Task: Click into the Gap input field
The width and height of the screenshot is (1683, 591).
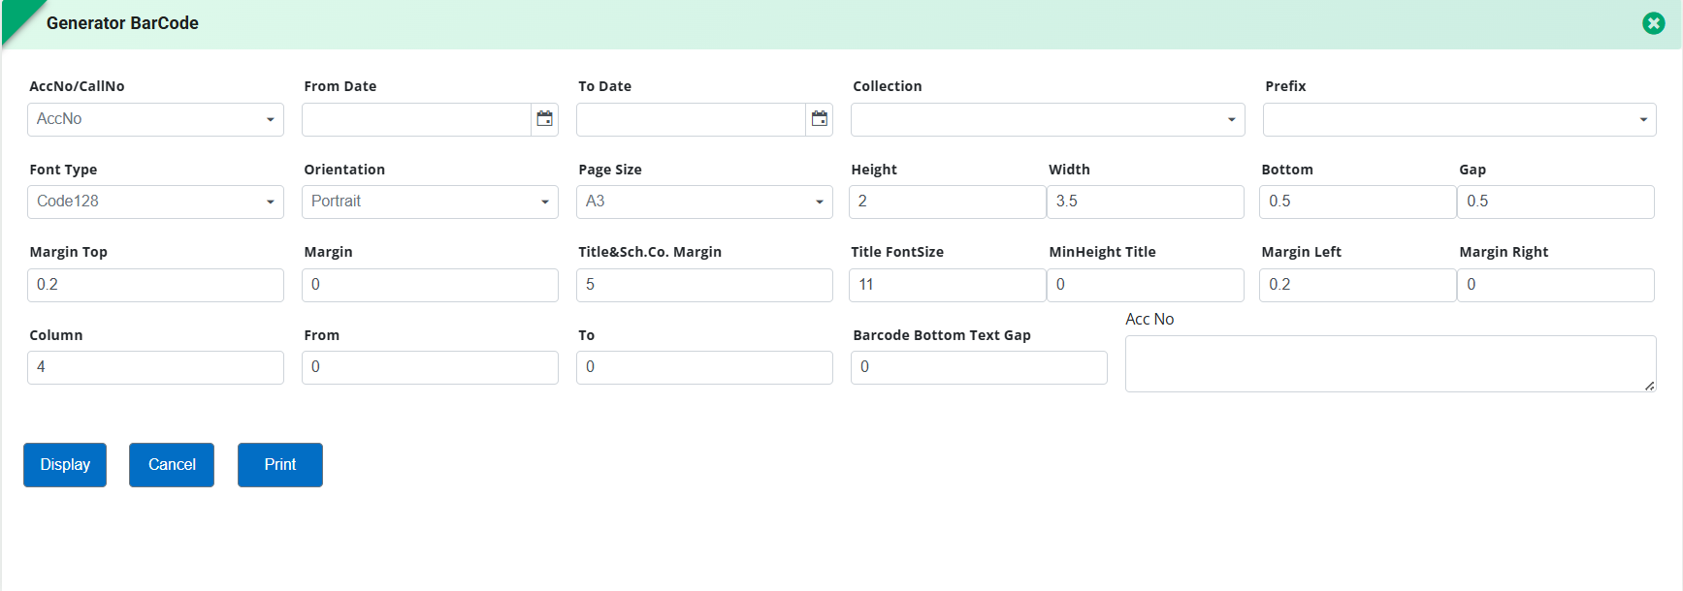Action: pyautogui.click(x=1556, y=202)
